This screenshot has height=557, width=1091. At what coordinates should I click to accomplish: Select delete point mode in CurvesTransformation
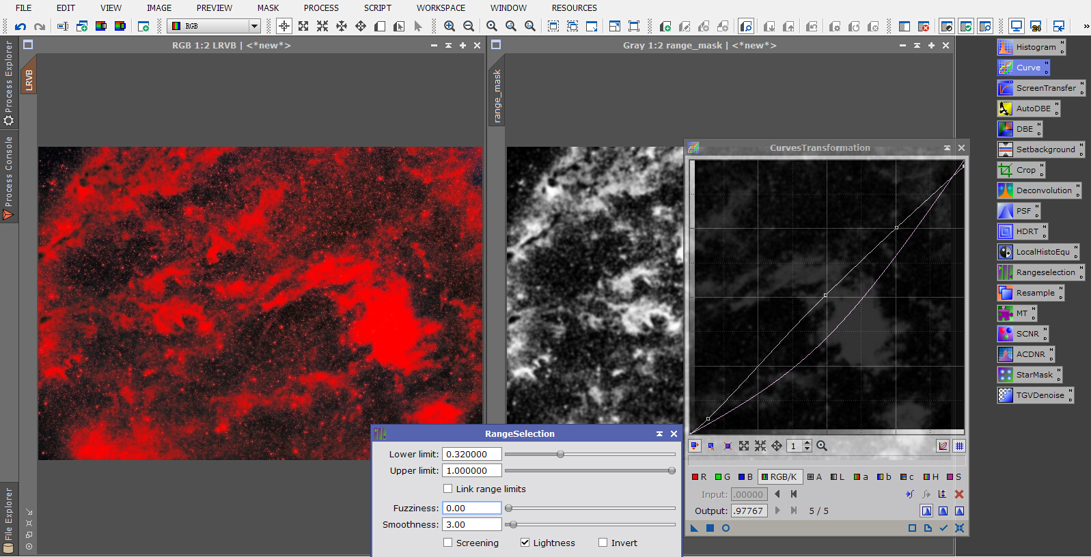728,446
